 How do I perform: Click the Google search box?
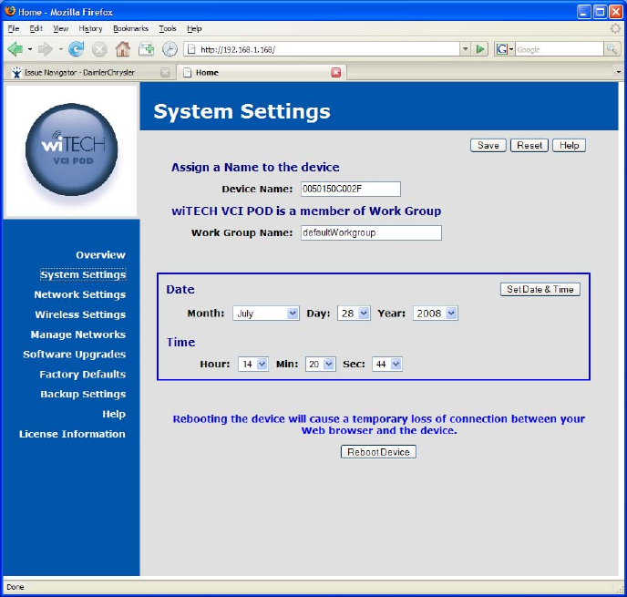(559, 49)
